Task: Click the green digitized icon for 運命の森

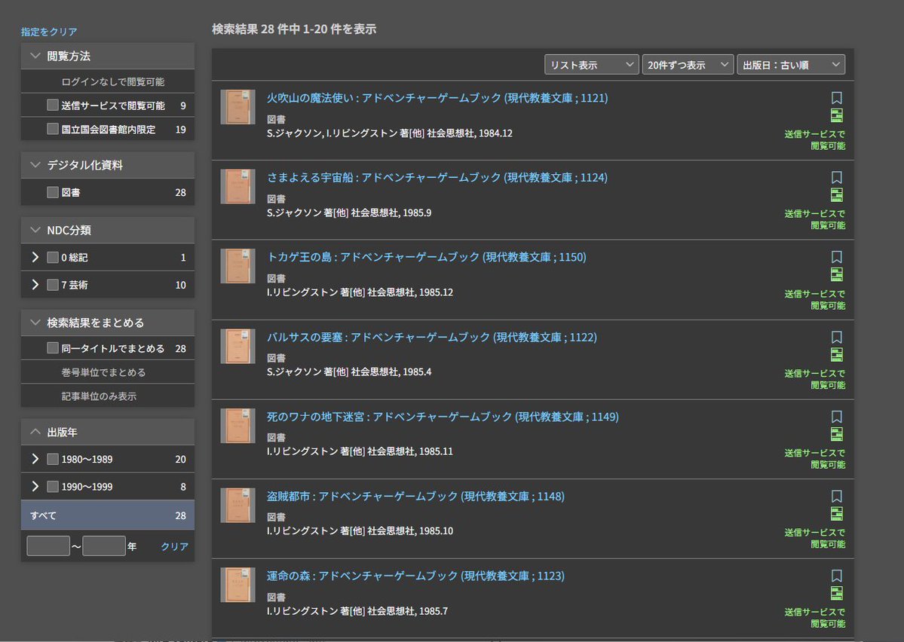Action: 836,593
